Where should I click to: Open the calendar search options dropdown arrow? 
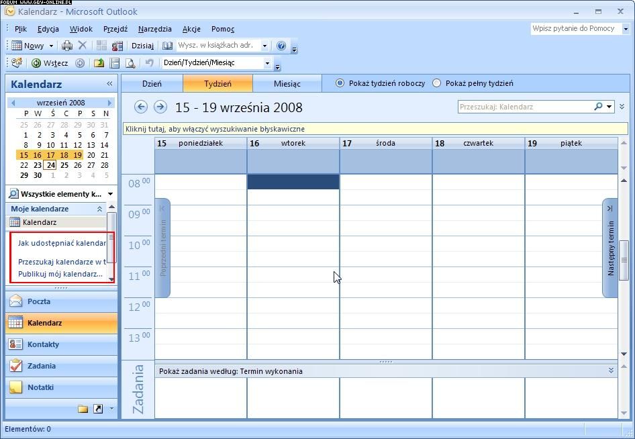pyautogui.click(x=609, y=107)
